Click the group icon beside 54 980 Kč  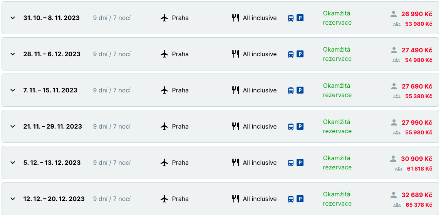pos(396,60)
